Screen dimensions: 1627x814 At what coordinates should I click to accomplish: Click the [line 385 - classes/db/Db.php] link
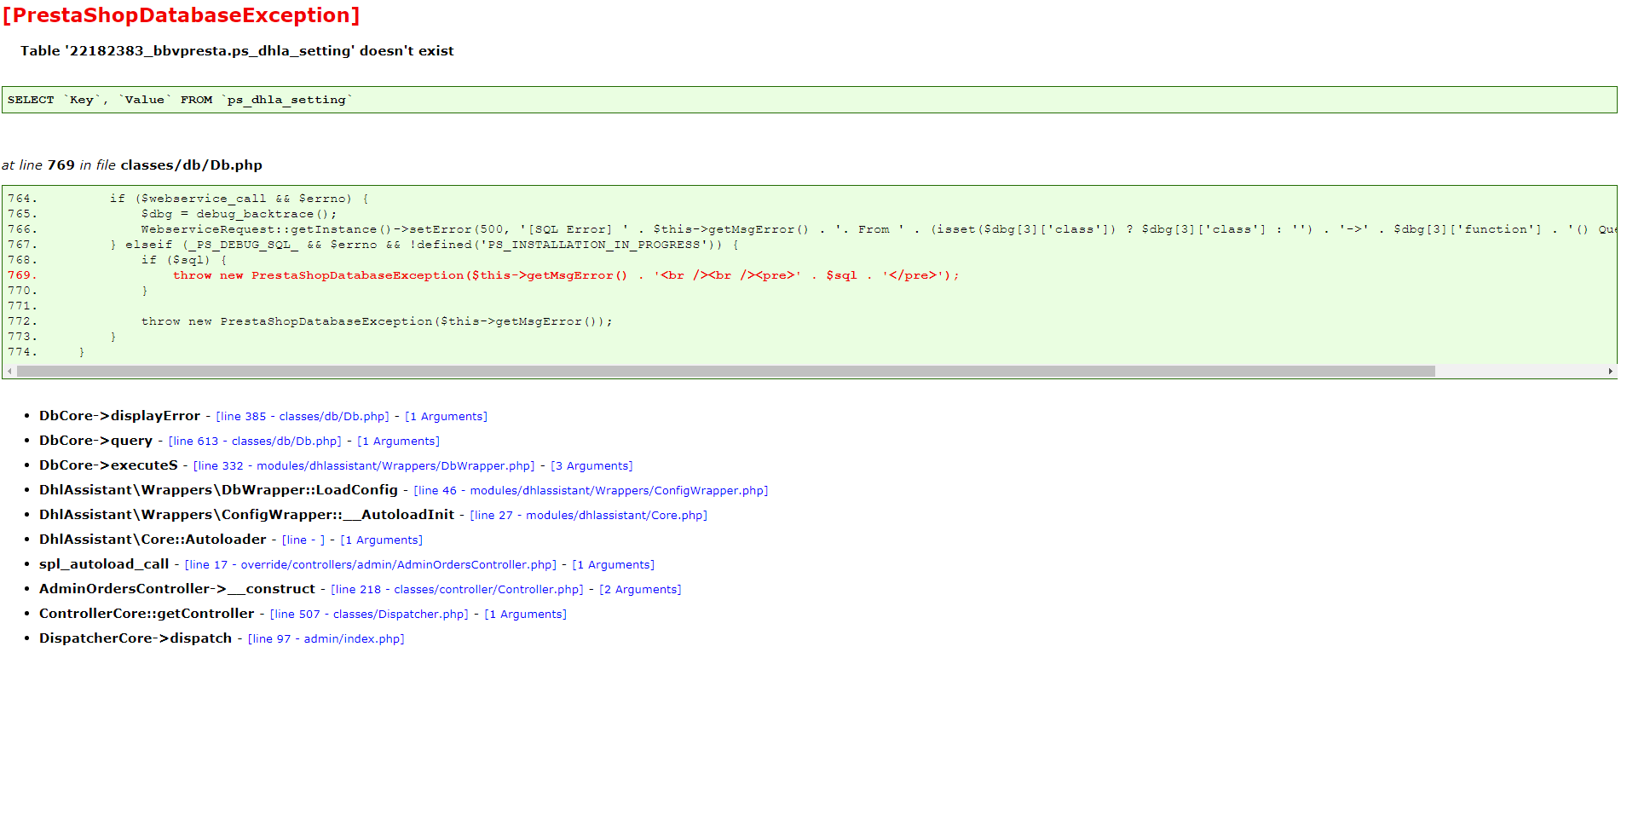coord(303,417)
